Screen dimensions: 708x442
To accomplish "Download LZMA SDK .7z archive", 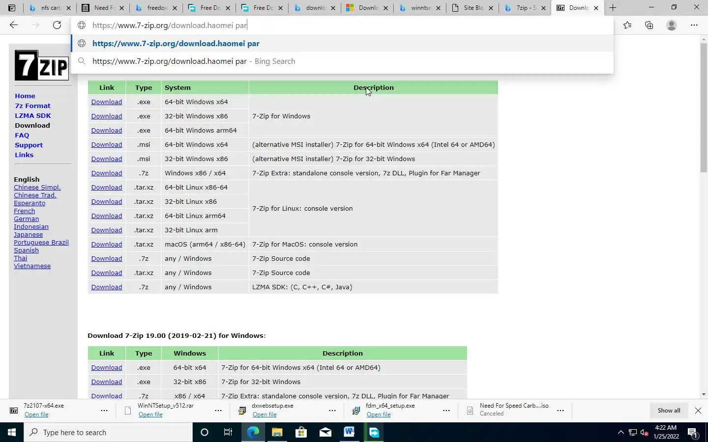I will click(107, 287).
